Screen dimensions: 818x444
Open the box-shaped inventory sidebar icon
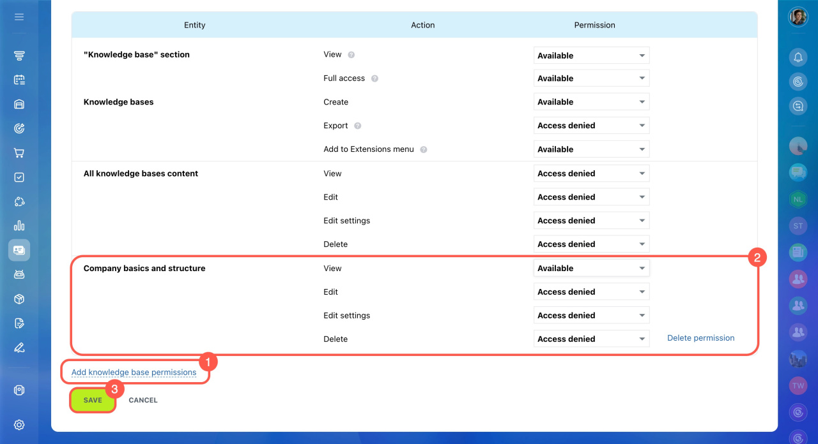pyautogui.click(x=19, y=299)
